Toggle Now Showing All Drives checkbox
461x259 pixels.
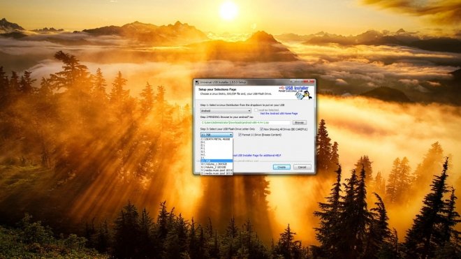[x=261, y=129]
